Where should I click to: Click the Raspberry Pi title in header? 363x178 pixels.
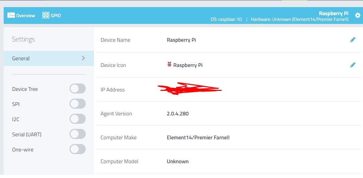click(x=333, y=13)
